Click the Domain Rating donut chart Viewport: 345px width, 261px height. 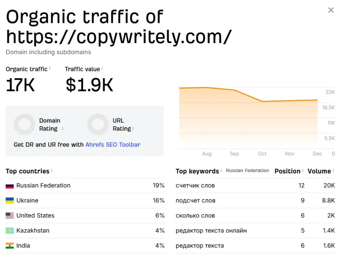click(24, 124)
